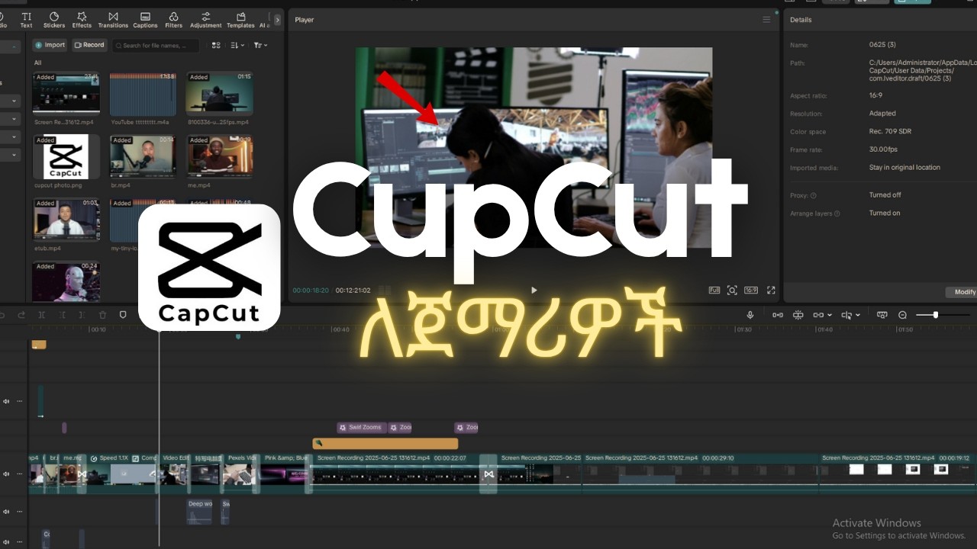The width and height of the screenshot is (977, 549).
Task: Mute the main video track
Action: coord(7,474)
